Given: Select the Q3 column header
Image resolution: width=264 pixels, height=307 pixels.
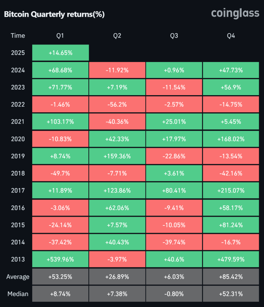Looking at the screenshot, I should (x=174, y=35).
